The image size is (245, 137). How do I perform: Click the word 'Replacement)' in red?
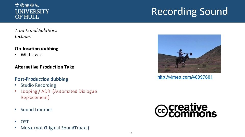(x=35, y=97)
